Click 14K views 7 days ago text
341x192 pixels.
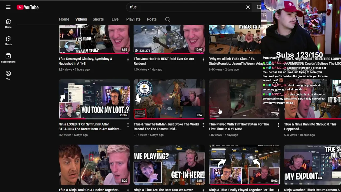tap(224, 135)
